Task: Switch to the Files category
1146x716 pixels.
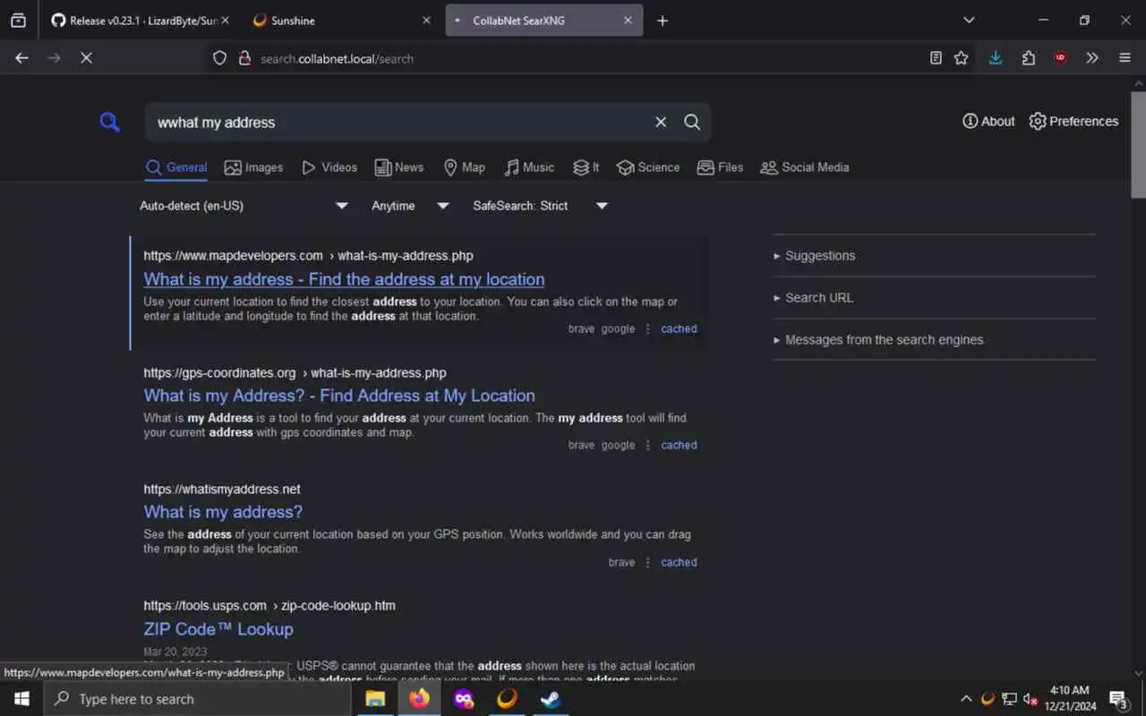Action: pyautogui.click(x=720, y=167)
